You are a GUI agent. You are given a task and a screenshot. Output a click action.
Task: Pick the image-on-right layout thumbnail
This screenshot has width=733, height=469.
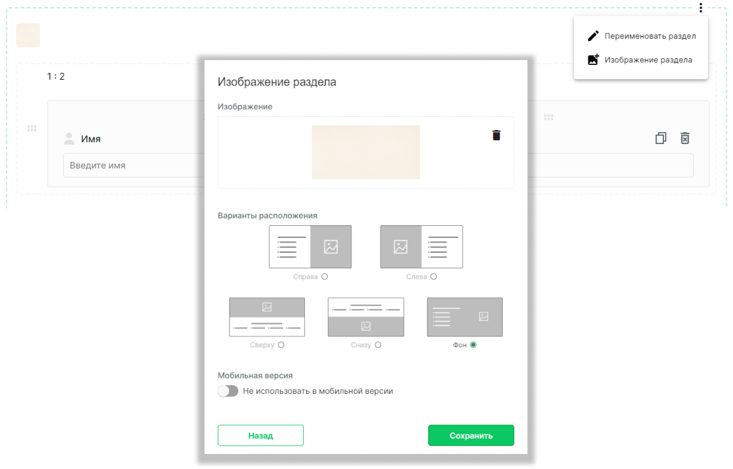point(310,247)
